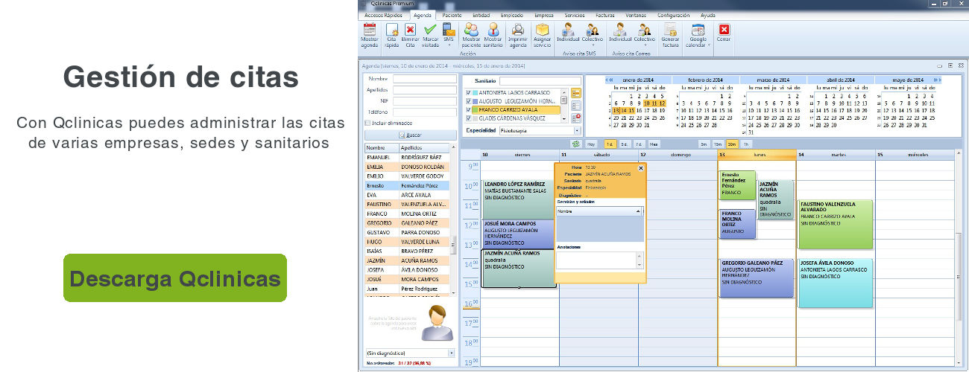Click Individual under Aviso cita SMS

tap(568, 33)
